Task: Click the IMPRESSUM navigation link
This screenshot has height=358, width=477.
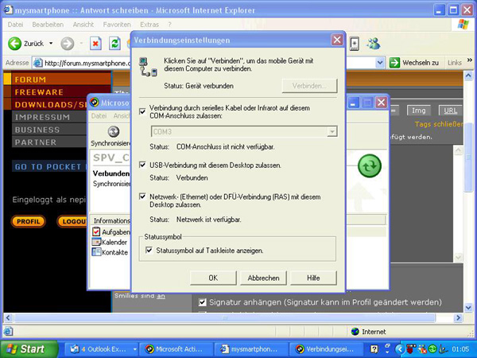Action: (x=42, y=117)
